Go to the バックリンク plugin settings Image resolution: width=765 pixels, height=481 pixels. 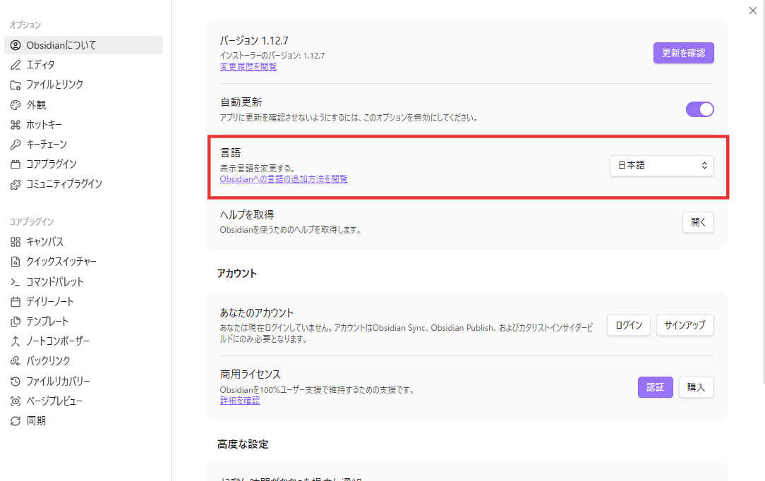[48, 361]
